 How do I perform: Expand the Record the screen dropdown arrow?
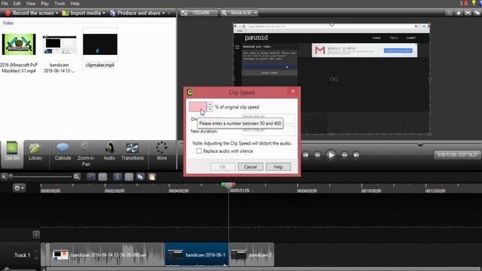[56, 14]
